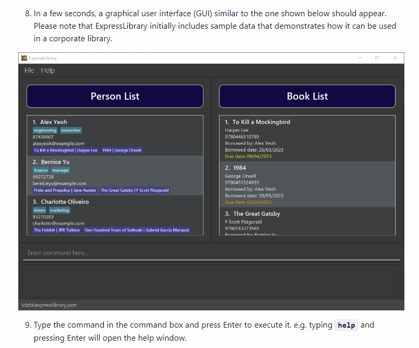
Task: Close the ExpressLibrary window
Action: tap(395, 58)
